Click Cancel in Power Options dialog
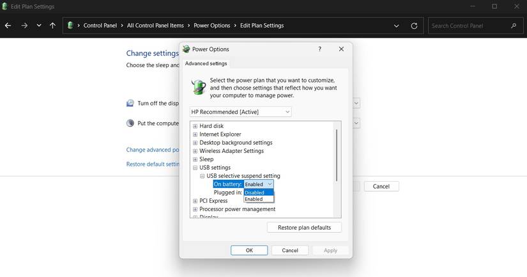The image size is (527, 277). (x=290, y=250)
